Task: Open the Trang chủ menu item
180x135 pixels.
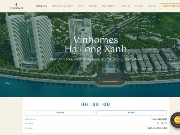Action: coord(41,6)
